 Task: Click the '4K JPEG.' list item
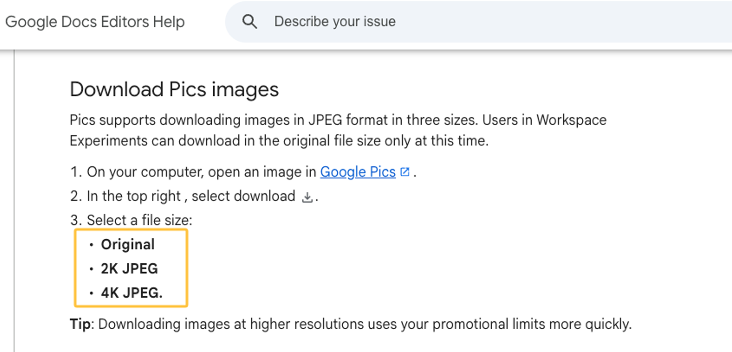[132, 293]
